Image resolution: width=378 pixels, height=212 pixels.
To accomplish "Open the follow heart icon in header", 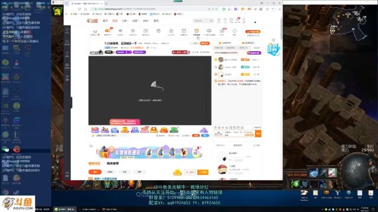I will [x=225, y=20].
